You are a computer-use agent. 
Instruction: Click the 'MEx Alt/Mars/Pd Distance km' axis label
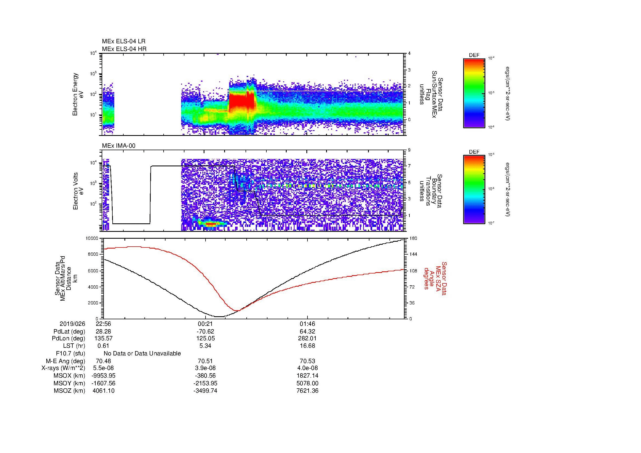pyautogui.click(x=66, y=278)
